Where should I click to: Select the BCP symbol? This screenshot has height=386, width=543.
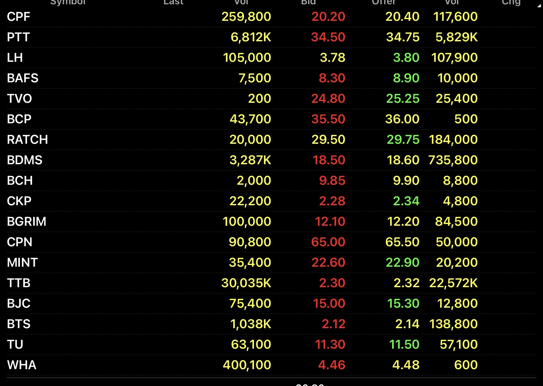coord(19,119)
